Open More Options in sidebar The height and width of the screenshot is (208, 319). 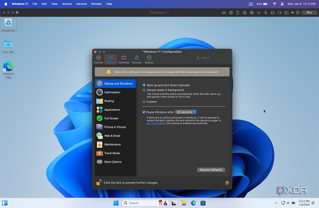115,162
